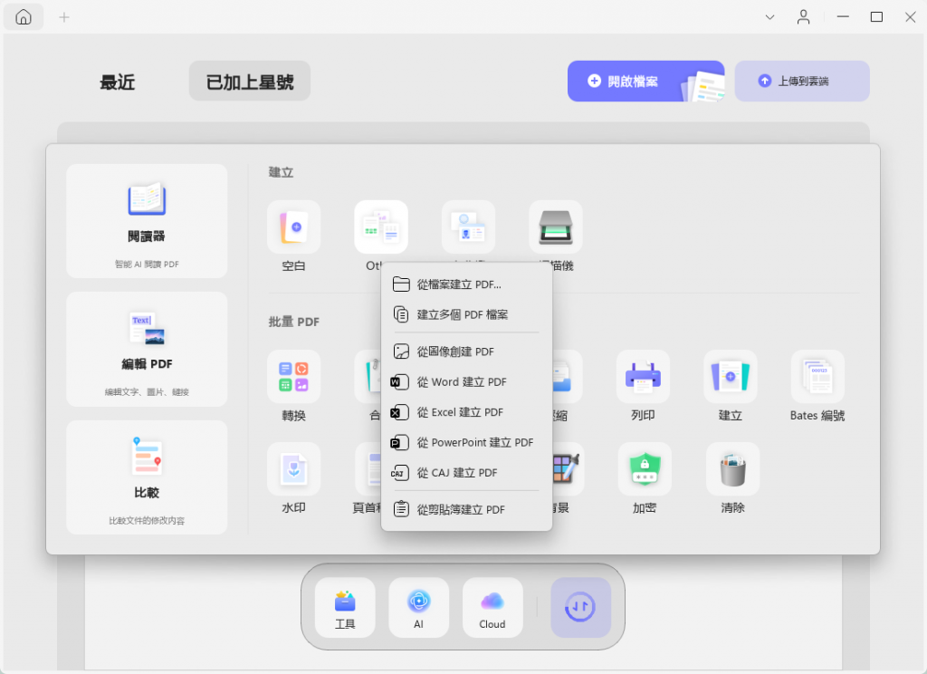Open the Bates 編號 tool

(817, 377)
